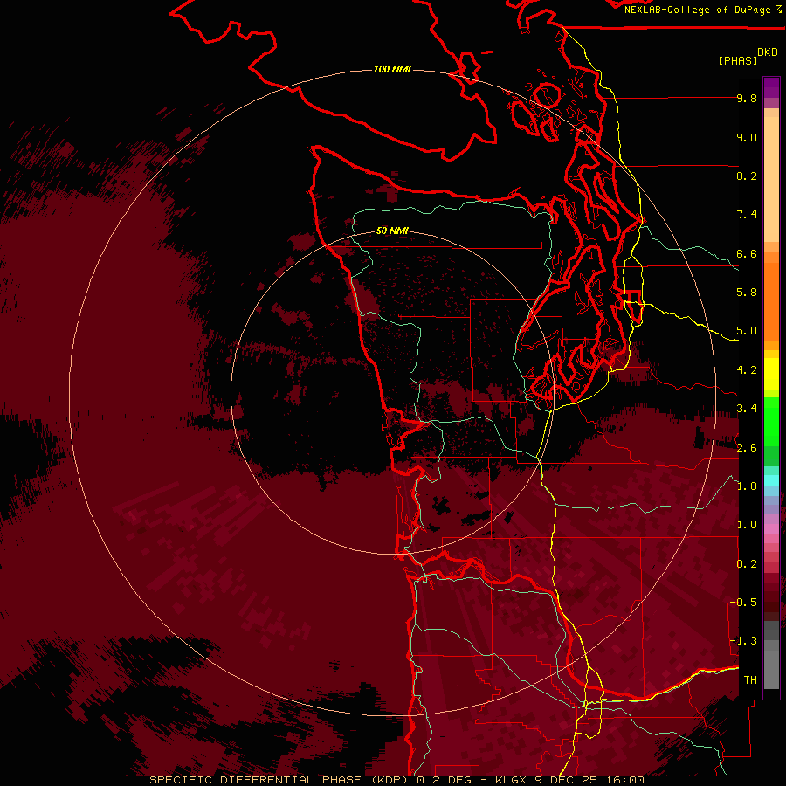Click the 7.4 scale value
Image resolution: width=786 pixels, height=786 pixels.
click(747, 215)
